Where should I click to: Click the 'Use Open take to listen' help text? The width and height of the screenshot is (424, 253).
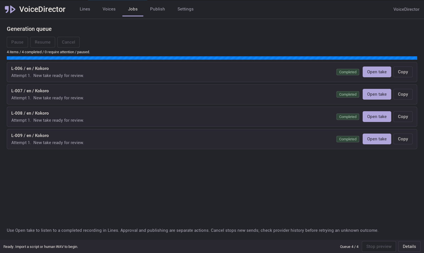(x=192, y=230)
